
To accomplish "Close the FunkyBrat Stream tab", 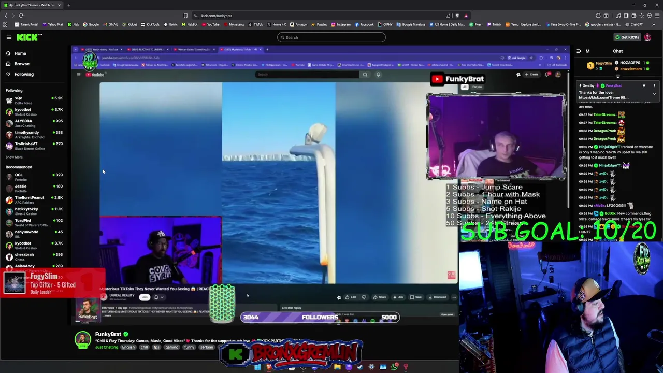I will pyautogui.click(x=59, y=5).
